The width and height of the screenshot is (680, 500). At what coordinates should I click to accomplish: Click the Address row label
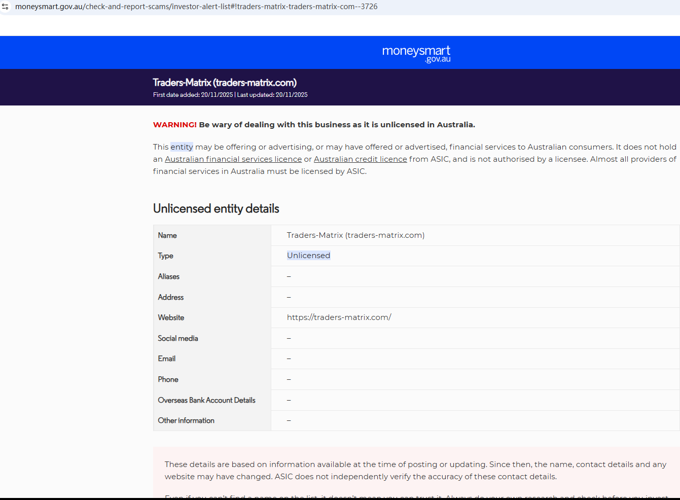point(171,297)
